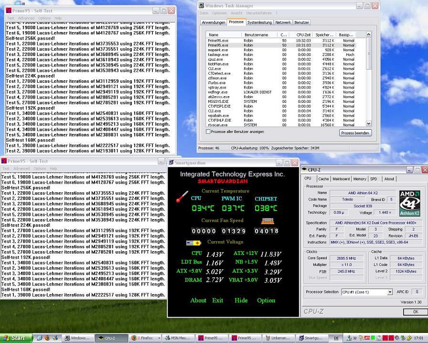This screenshot has height=343, width=428.
Task: Switch to the Systemleistung tab
Action: pyautogui.click(x=259, y=22)
